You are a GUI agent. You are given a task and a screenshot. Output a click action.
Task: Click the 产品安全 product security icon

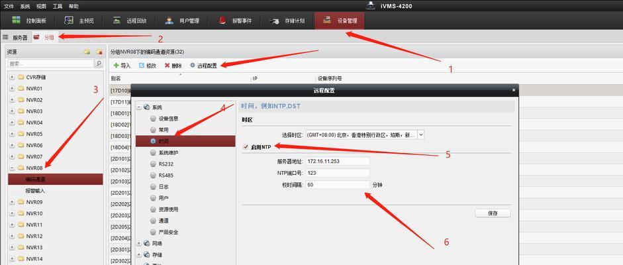pos(154,232)
